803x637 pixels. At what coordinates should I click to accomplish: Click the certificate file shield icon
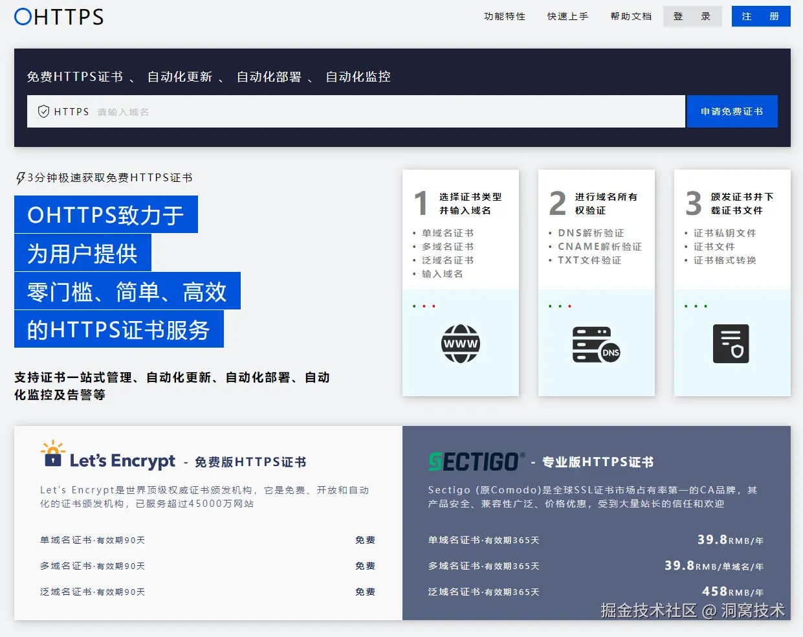pos(731,344)
